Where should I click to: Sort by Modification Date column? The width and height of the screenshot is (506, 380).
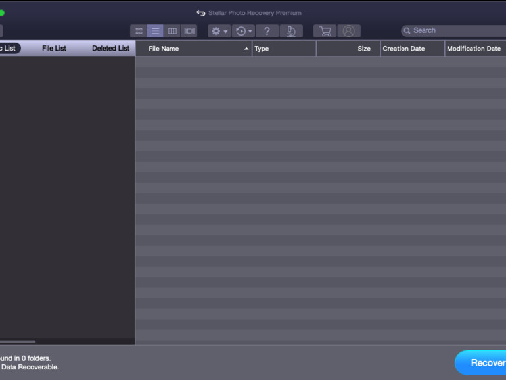[x=475, y=49]
